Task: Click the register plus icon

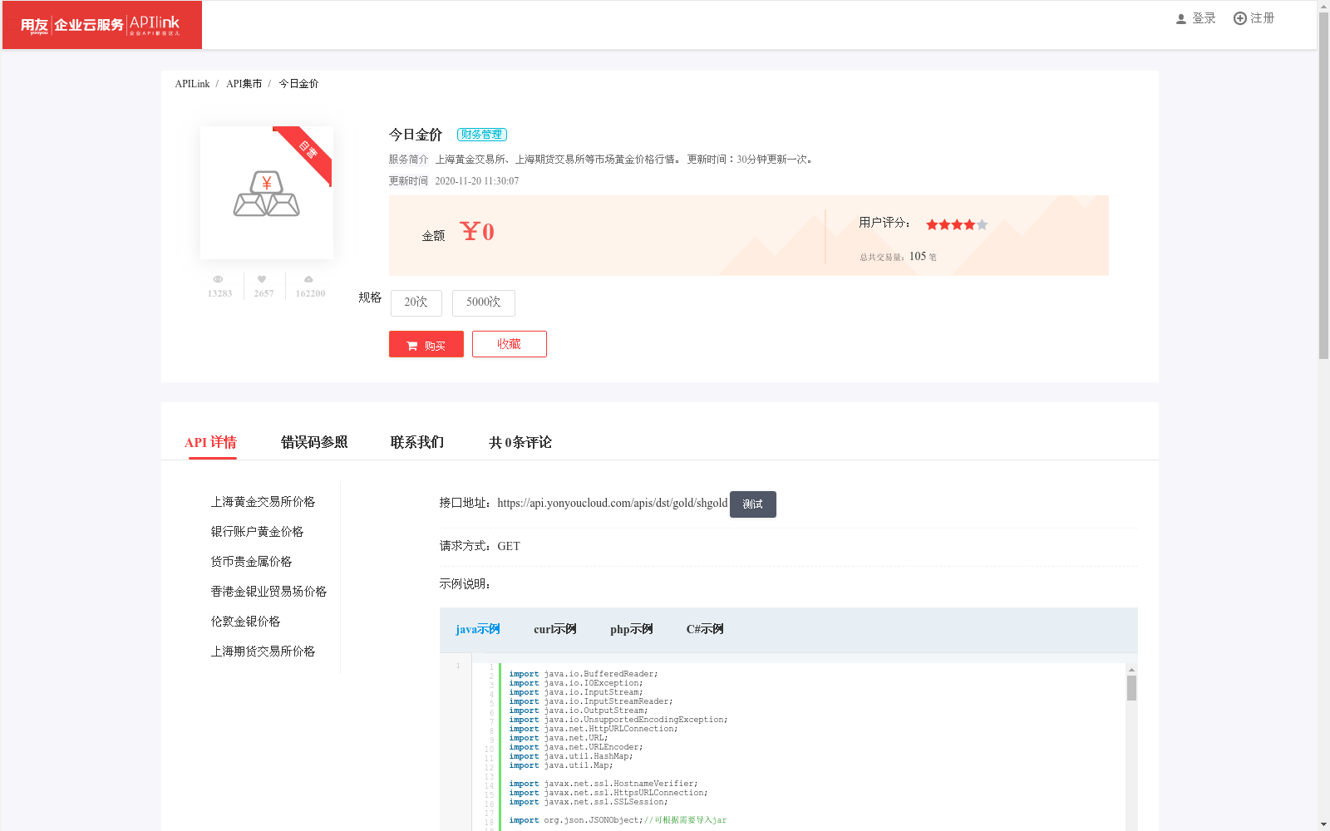Action: (1239, 18)
